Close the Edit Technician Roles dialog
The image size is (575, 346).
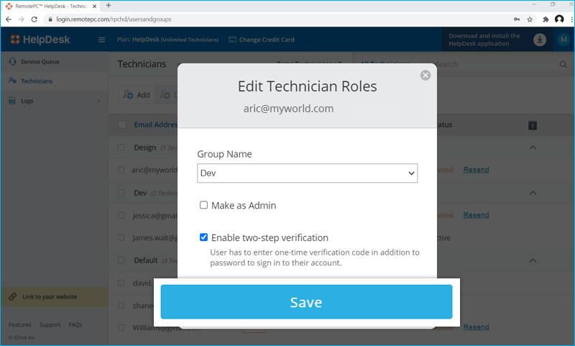425,75
